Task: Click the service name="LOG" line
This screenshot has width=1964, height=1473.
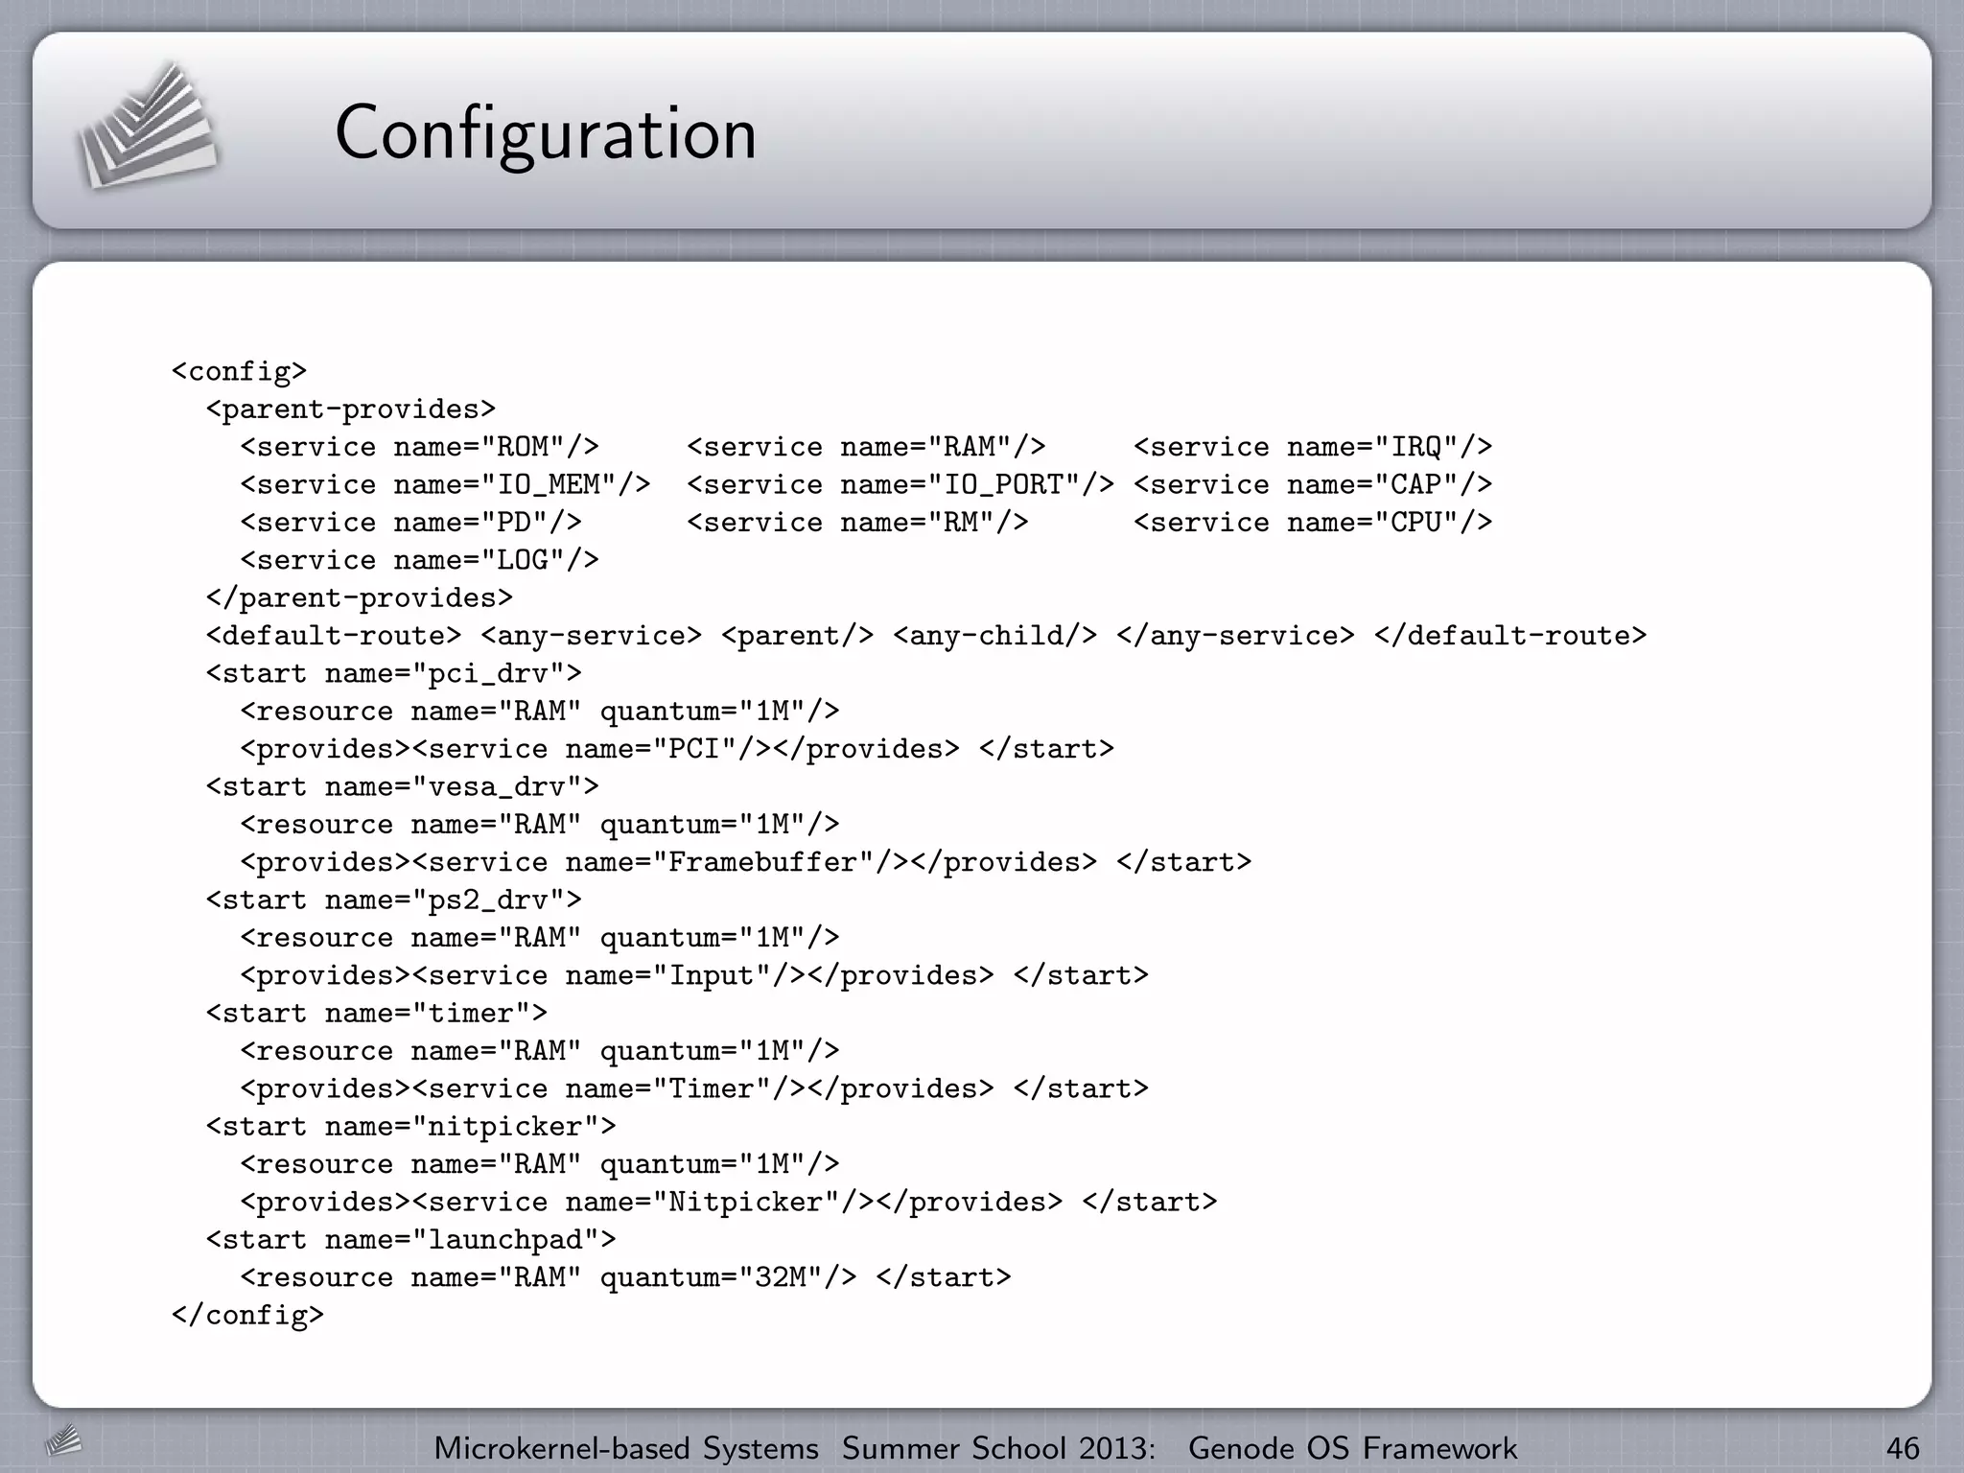Action: 419,560
